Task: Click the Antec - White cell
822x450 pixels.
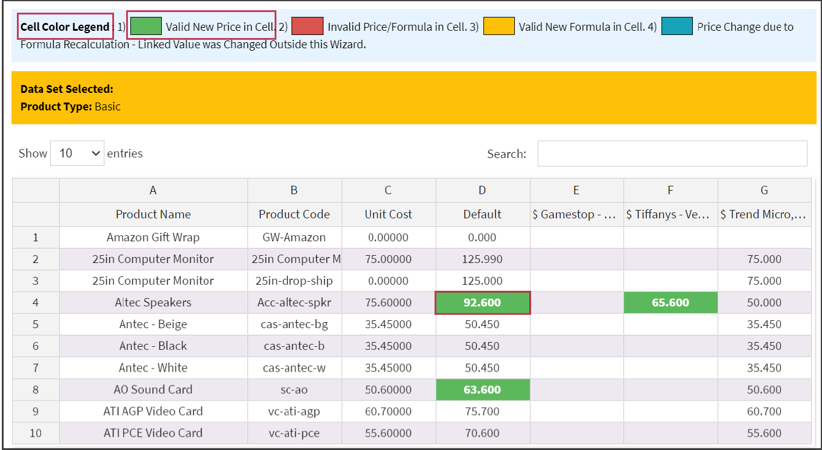Action: pos(153,368)
